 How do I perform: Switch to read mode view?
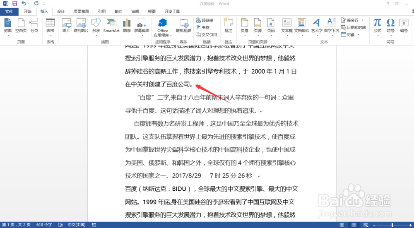pyautogui.click(x=342, y=225)
